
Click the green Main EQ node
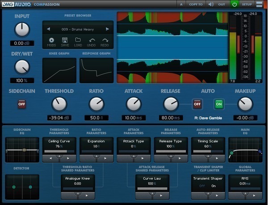[231, 153]
